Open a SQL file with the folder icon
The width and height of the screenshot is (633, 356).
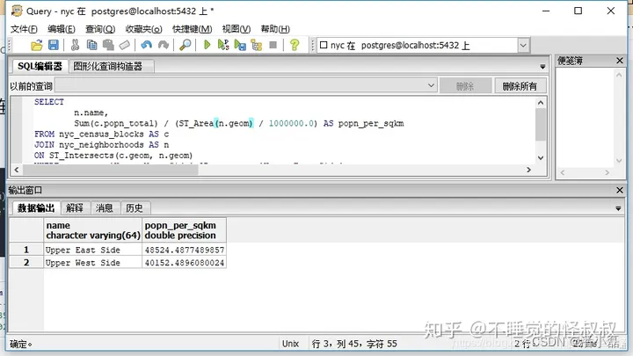[37, 45]
